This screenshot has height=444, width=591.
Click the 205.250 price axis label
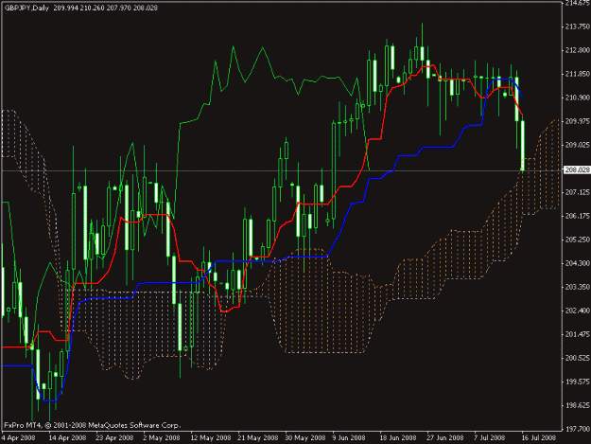point(577,240)
